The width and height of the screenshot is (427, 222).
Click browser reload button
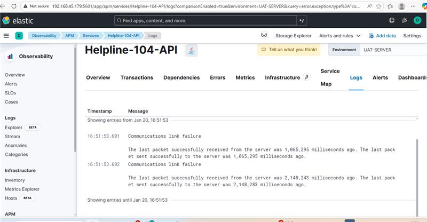(x=13, y=6)
